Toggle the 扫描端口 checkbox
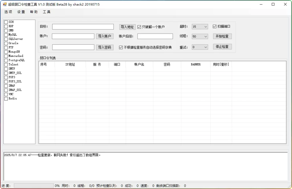This screenshot has width=292, height=189. click(x=214, y=26)
